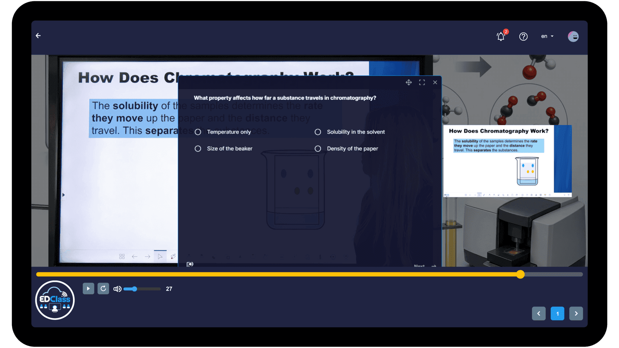619x348 pixels.
Task: Restart the video with the replay button
Action: pos(103,289)
